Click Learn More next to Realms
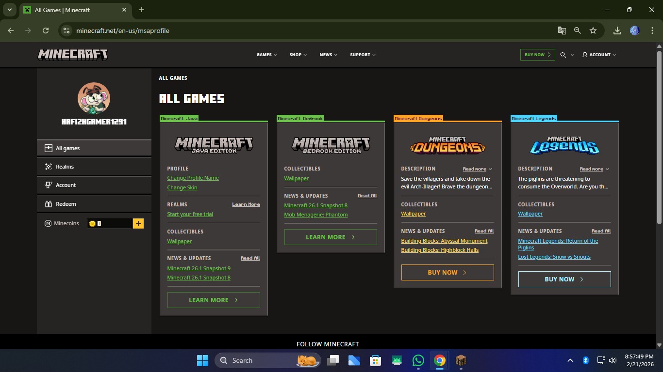 (246, 204)
